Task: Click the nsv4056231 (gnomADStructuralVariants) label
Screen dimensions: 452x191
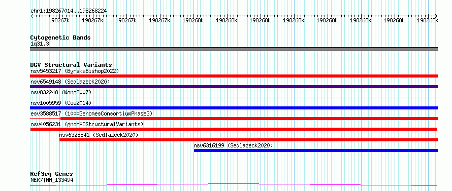Action: (87, 124)
